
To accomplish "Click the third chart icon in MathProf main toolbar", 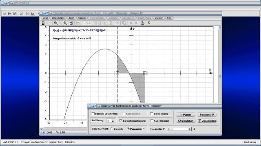I will tap(15, 14).
